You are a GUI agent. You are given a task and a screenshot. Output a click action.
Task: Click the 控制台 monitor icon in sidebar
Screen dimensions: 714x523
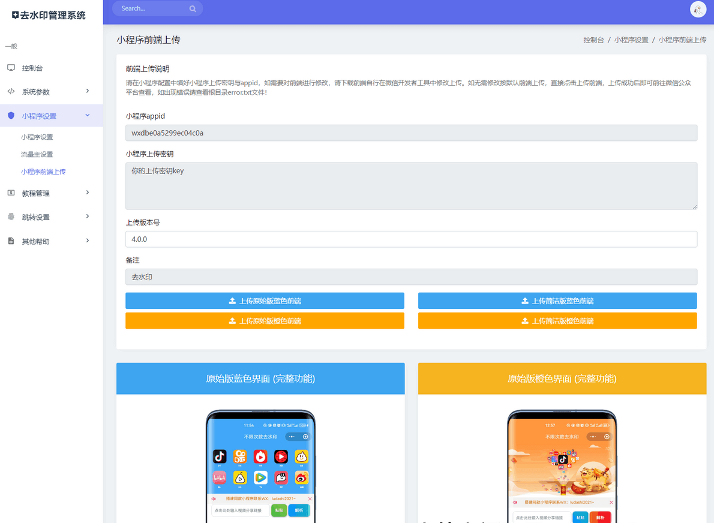(x=11, y=68)
